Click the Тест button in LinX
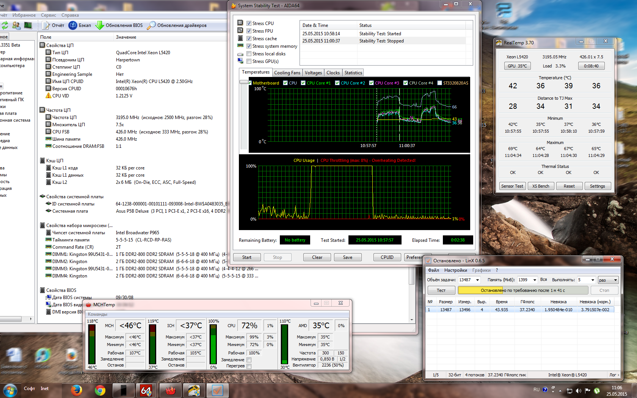 click(441, 290)
